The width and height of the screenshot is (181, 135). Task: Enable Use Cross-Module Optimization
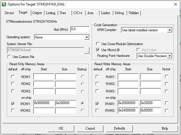point(98,44)
